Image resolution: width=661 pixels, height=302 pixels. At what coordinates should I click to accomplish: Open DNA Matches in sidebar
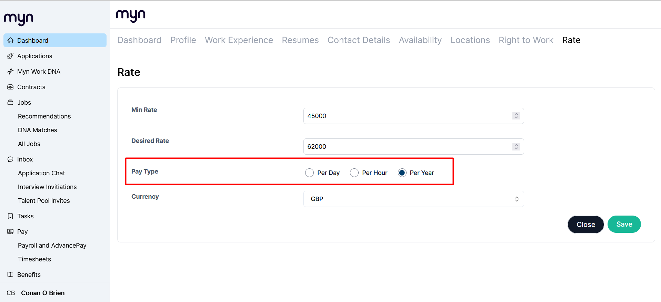[38, 130]
